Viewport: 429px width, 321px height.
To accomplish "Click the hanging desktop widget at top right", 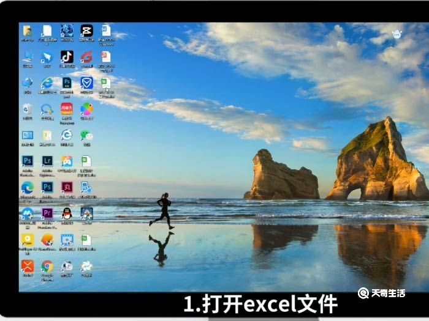I will click(397, 33).
